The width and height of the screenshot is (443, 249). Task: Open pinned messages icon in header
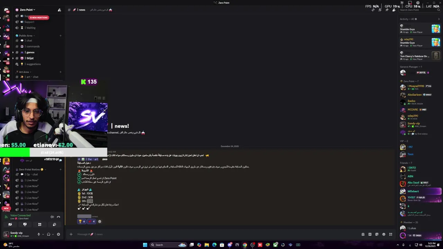click(387, 10)
